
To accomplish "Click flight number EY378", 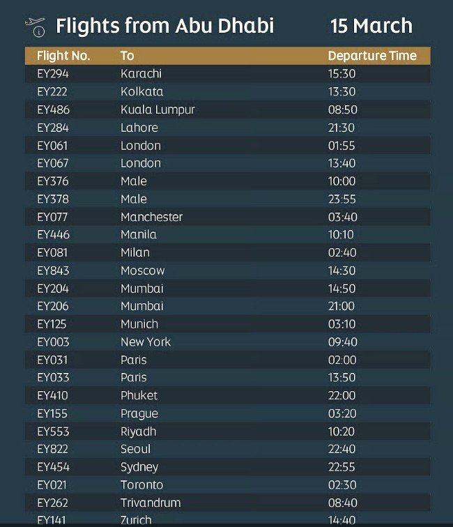I will 53,199.
